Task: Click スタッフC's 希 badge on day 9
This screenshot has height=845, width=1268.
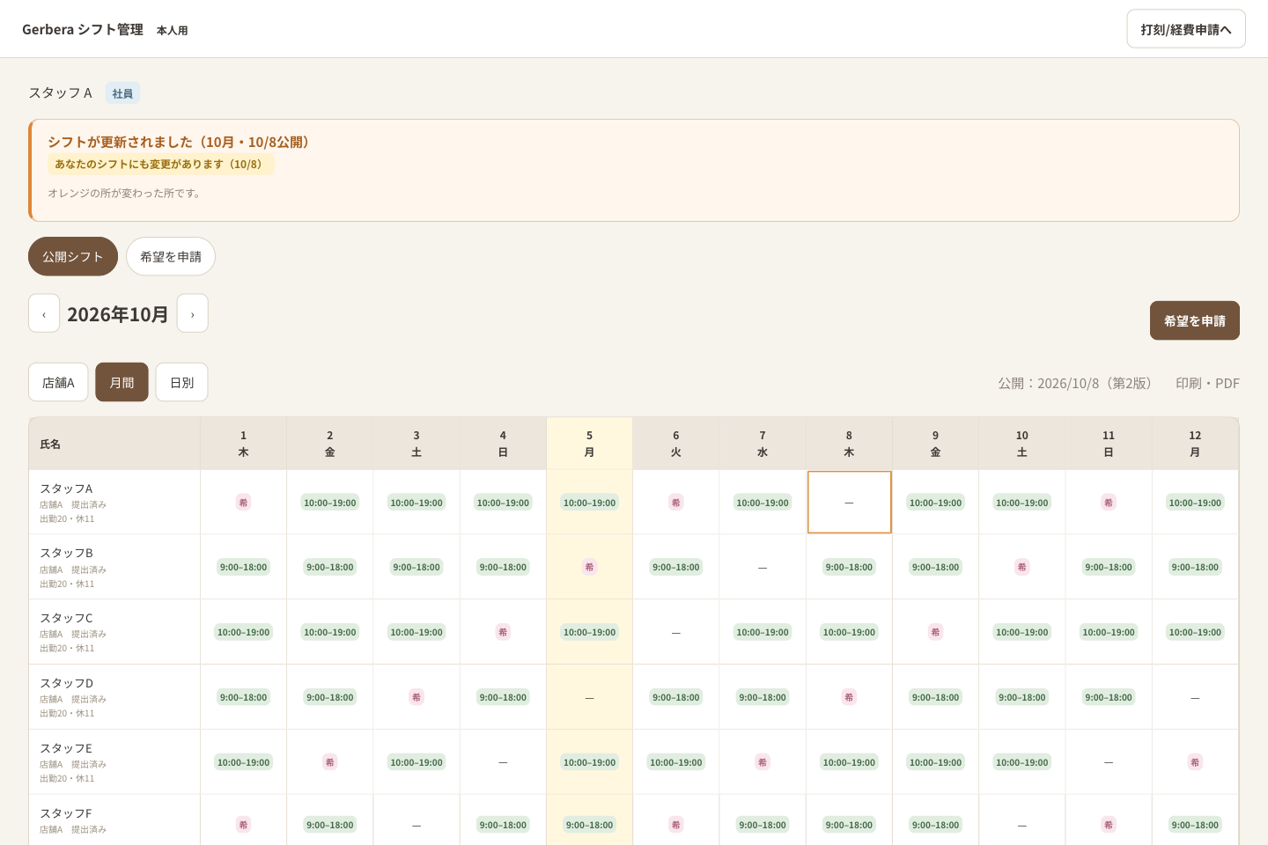Action: pos(936,632)
